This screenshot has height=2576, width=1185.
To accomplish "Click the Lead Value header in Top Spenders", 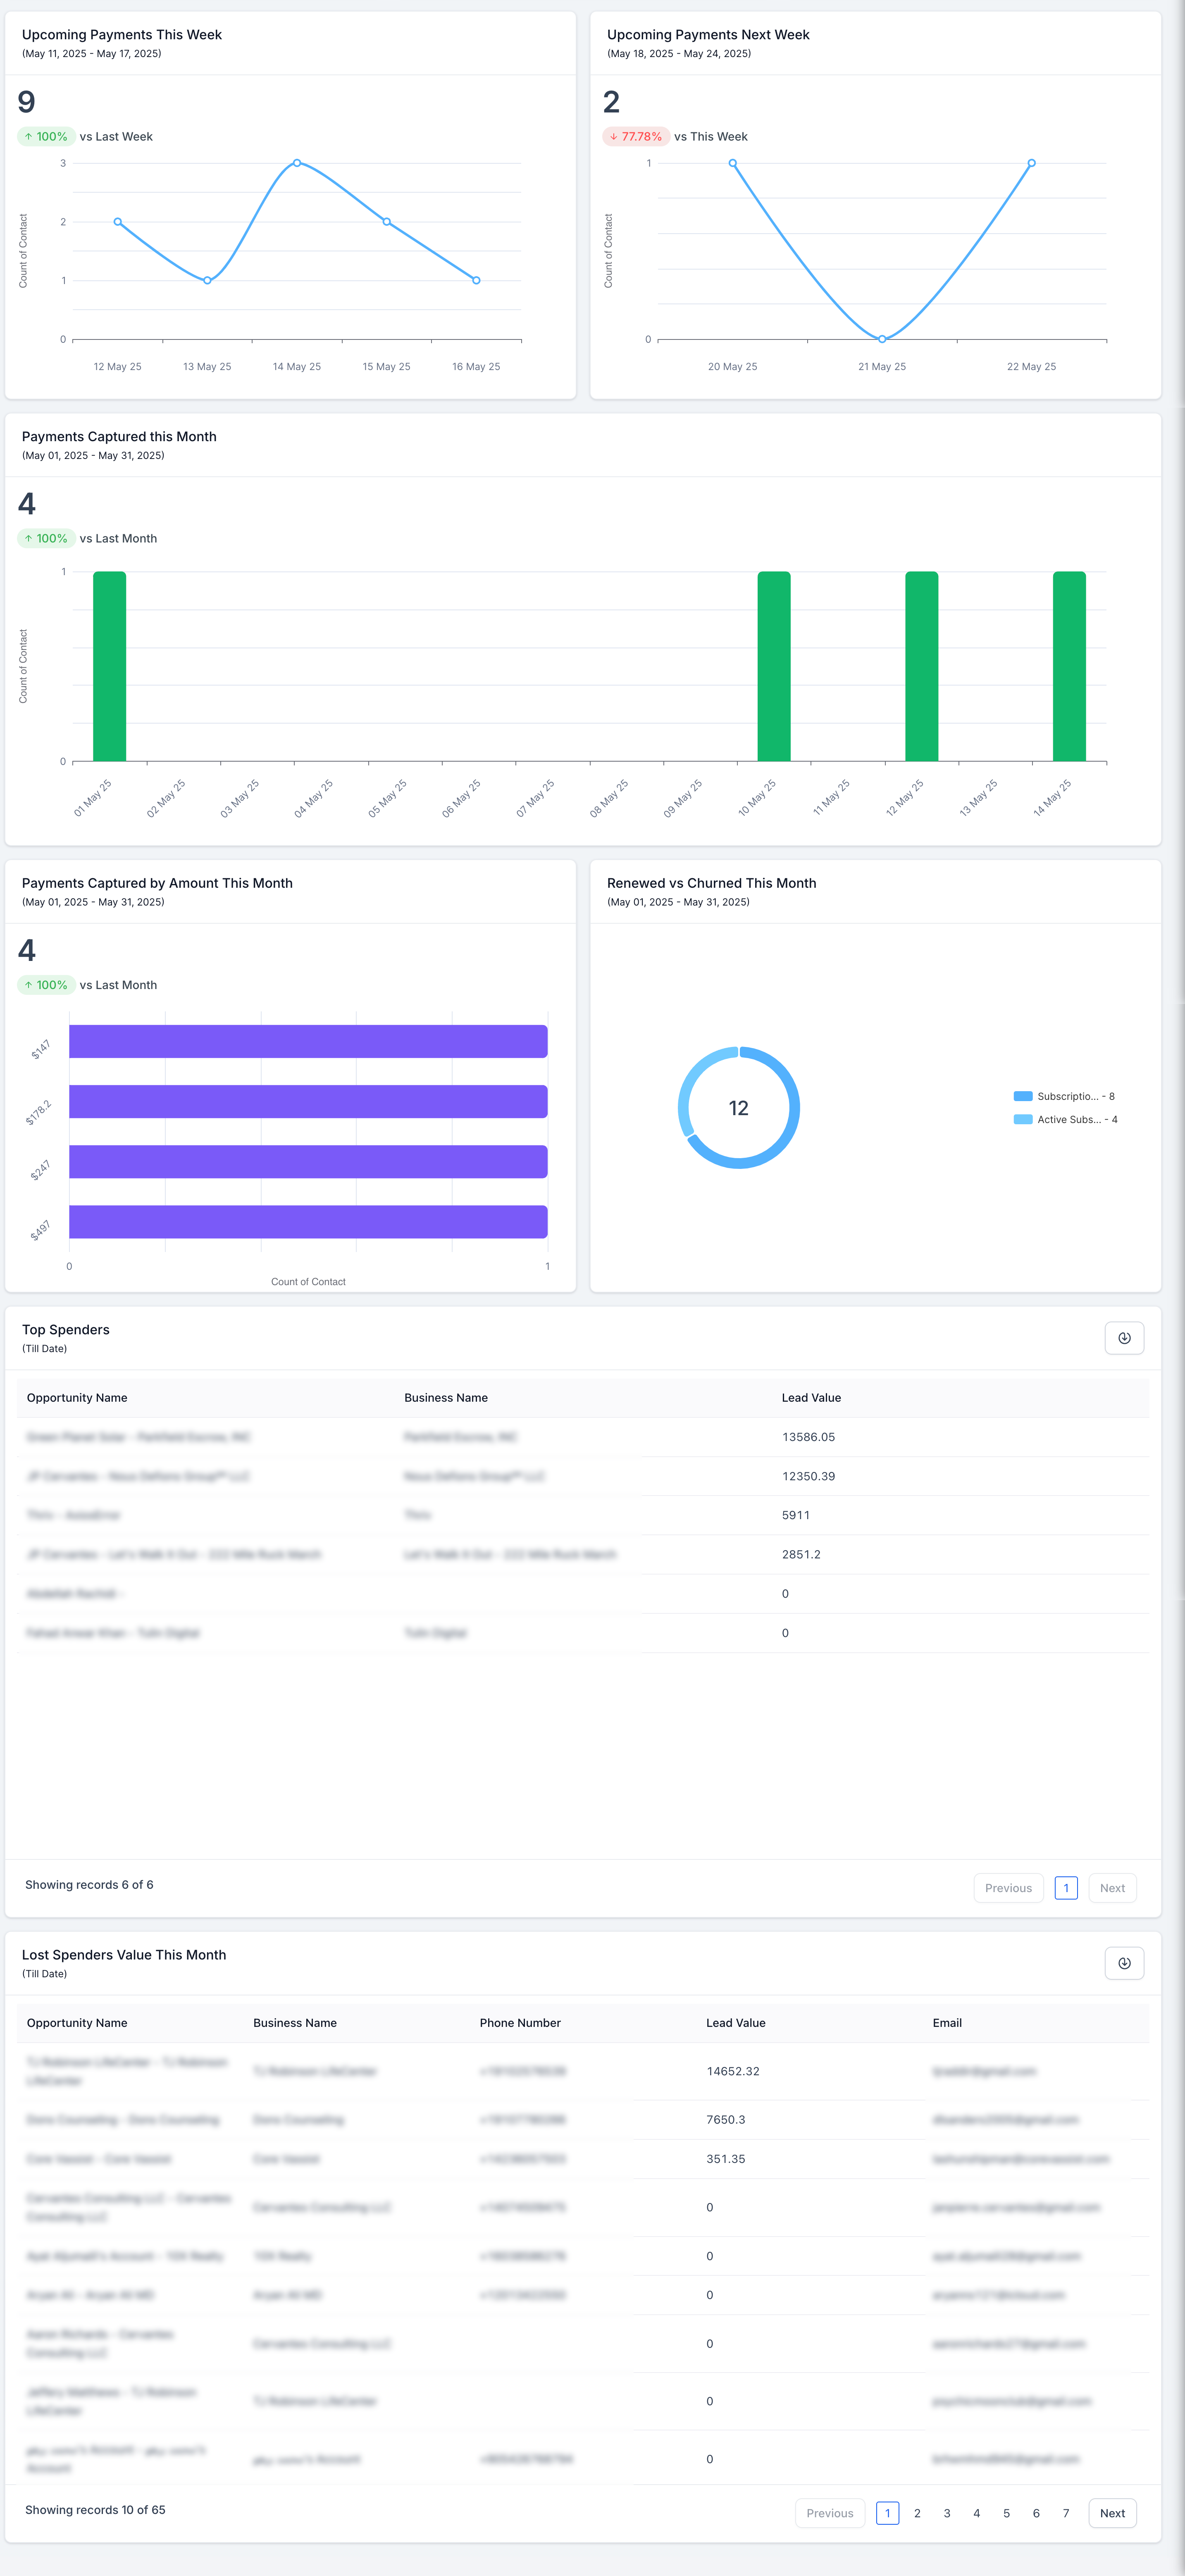I will tap(811, 1398).
